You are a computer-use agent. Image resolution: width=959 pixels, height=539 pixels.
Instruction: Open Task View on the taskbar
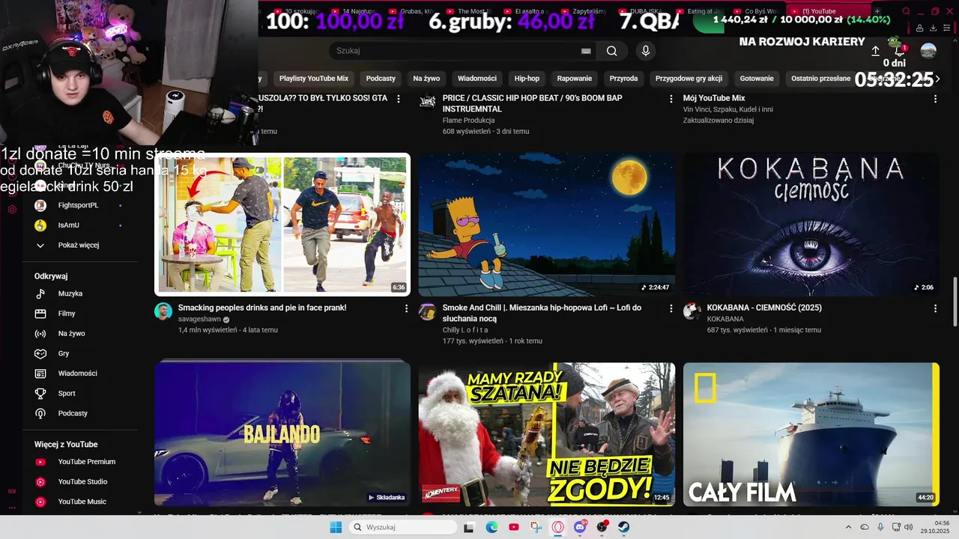pos(469,527)
